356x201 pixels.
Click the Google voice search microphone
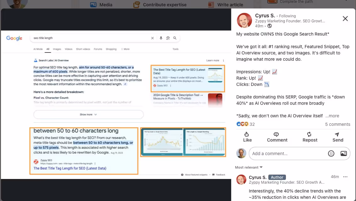pyautogui.click(x=161, y=38)
